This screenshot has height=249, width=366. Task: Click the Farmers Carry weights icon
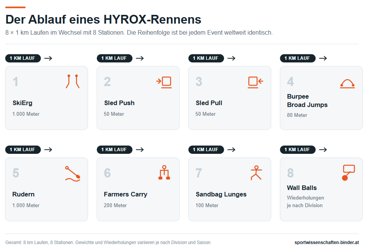click(x=164, y=172)
